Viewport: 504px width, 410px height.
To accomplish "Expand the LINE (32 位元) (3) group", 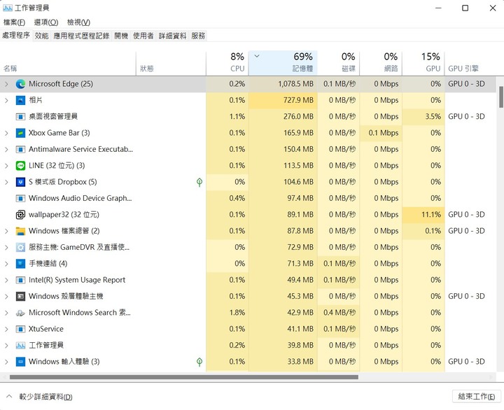I will [x=6, y=166].
